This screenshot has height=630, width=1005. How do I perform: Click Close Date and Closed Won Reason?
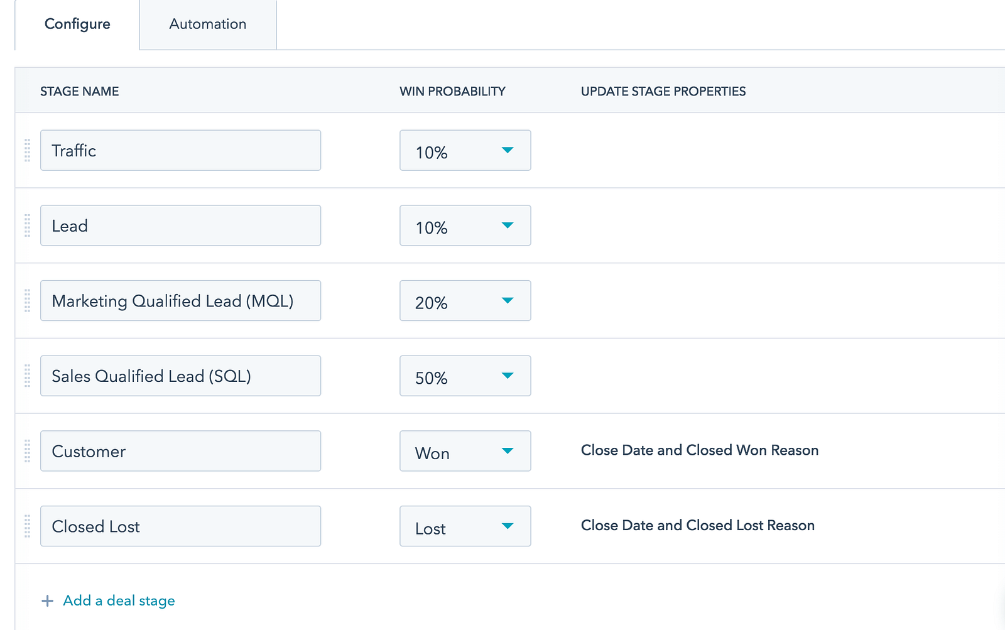pyautogui.click(x=699, y=450)
